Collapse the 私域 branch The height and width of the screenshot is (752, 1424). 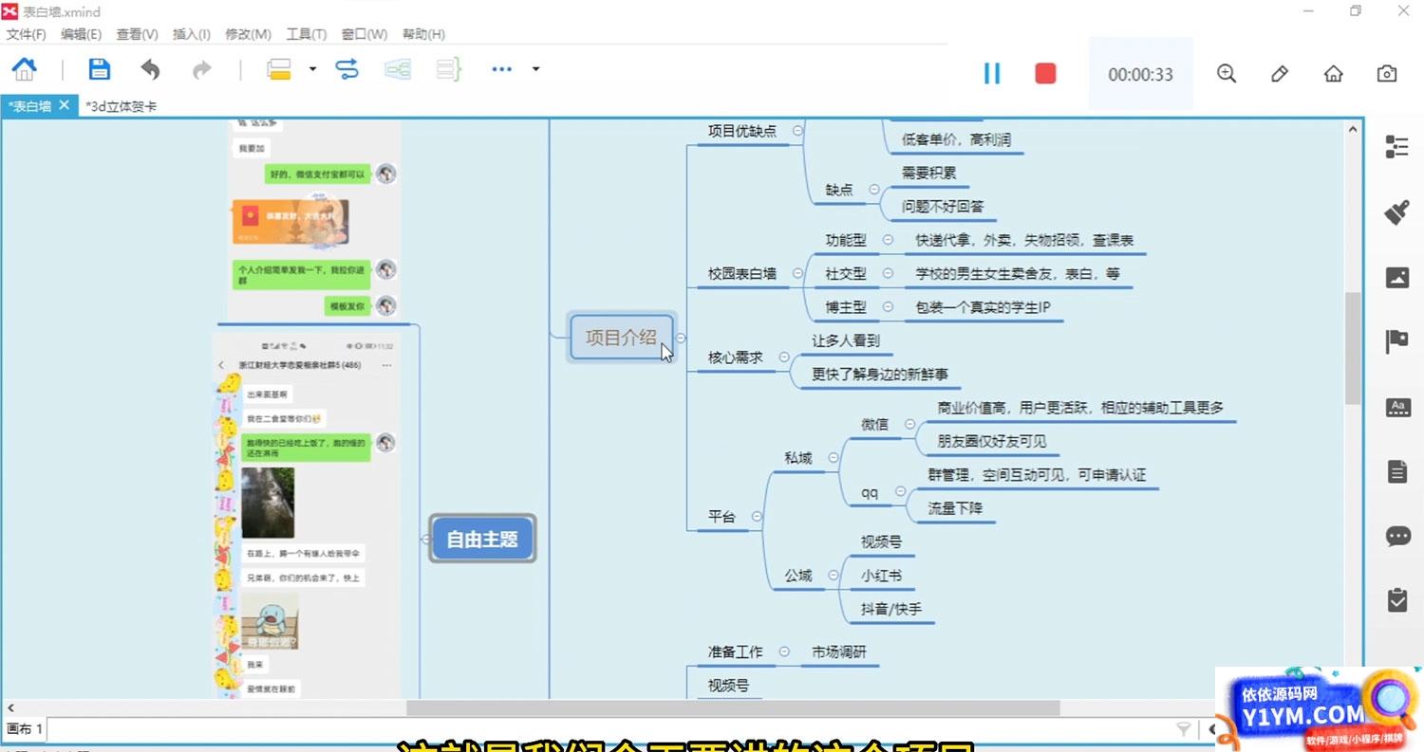point(834,458)
